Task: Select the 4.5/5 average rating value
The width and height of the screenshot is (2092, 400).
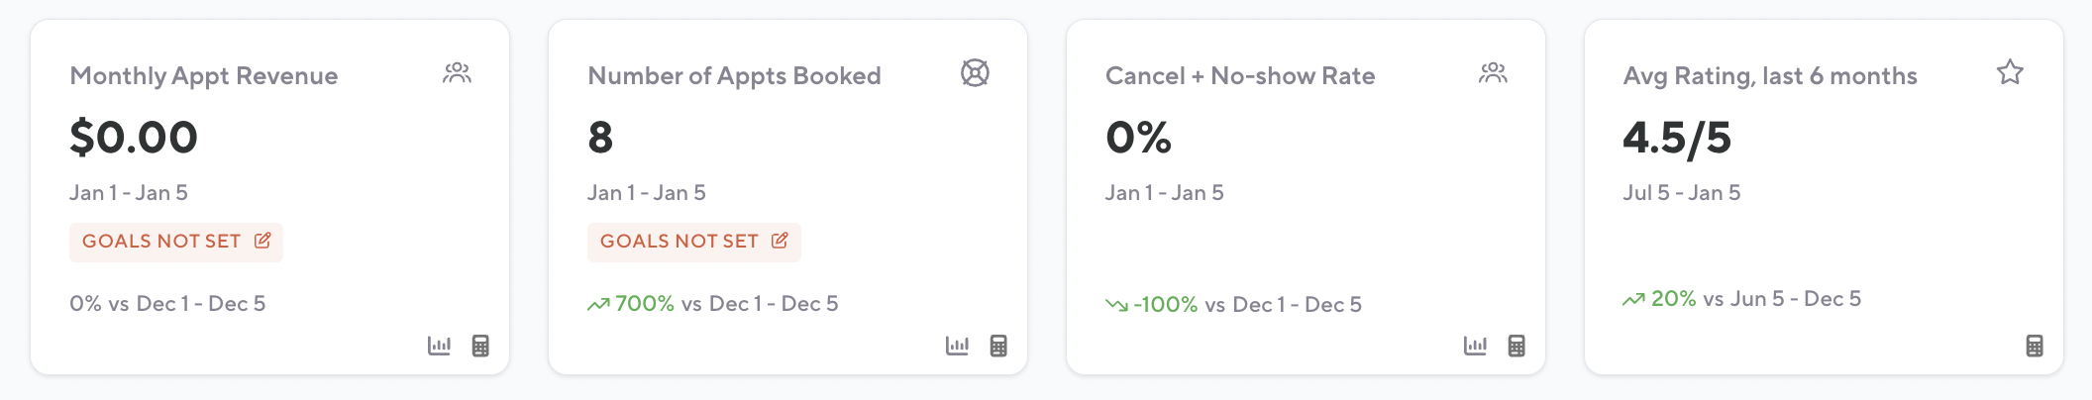Action: click(x=1676, y=138)
